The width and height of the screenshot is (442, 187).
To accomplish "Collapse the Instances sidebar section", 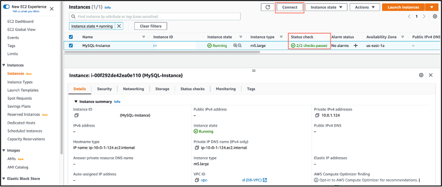I will click(x=4, y=65).
